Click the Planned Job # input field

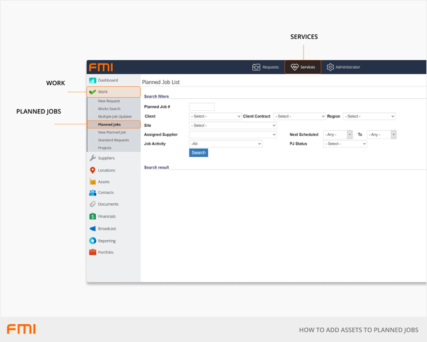pos(202,107)
